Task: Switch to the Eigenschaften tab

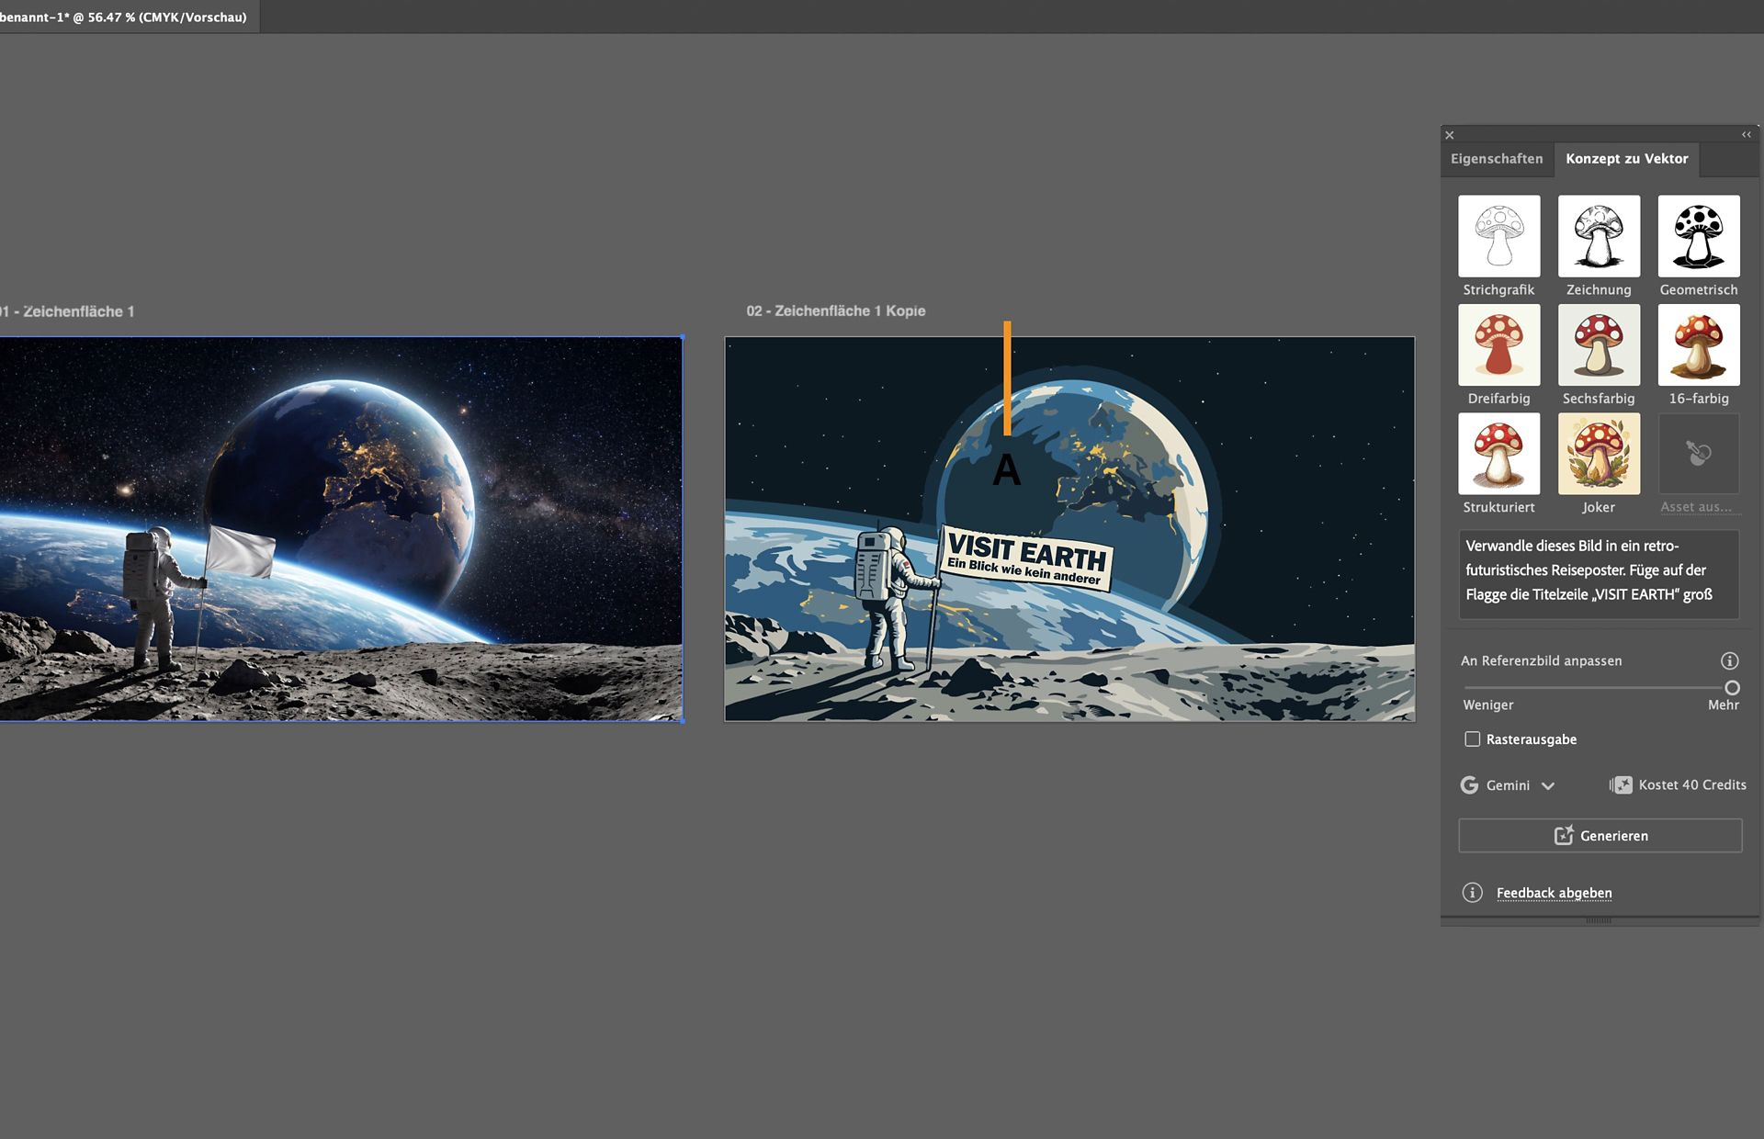Action: (1497, 159)
